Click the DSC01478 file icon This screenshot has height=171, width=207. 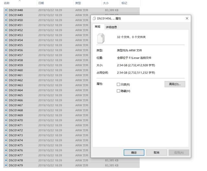[6, 160]
